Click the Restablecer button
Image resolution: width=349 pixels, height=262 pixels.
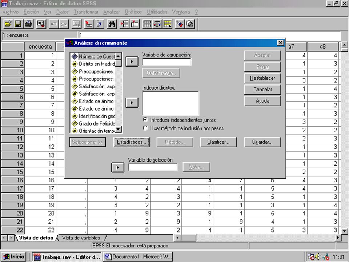point(262,78)
